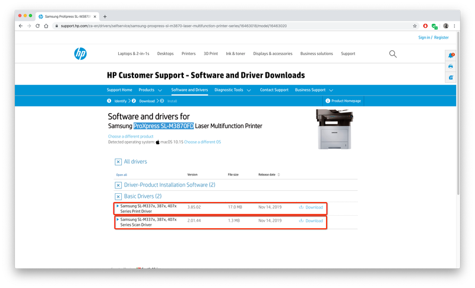This screenshot has width=475, height=288.
Task: Collapse the All drivers section
Action: pyautogui.click(x=118, y=162)
